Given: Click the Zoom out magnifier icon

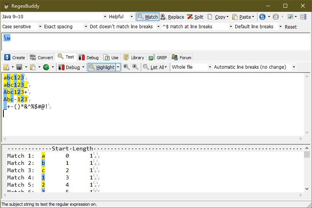Looking at the screenshot, I should click(x=135, y=67).
